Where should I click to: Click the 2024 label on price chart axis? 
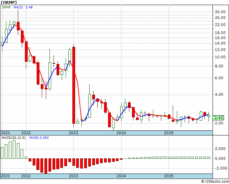[121, 133]
